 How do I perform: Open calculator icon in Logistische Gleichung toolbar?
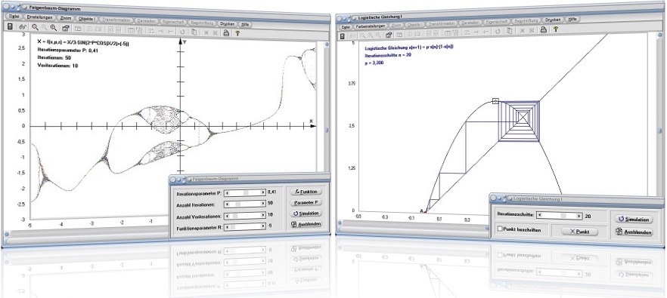point(342,36)
